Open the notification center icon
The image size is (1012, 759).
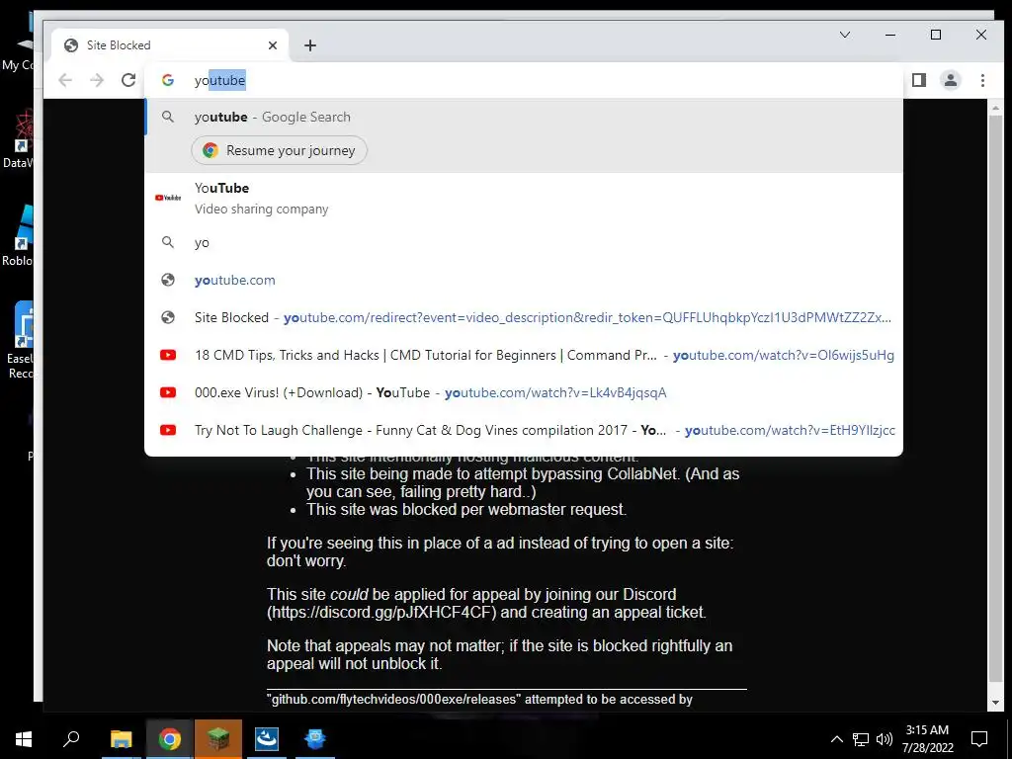tap(979, 739)
